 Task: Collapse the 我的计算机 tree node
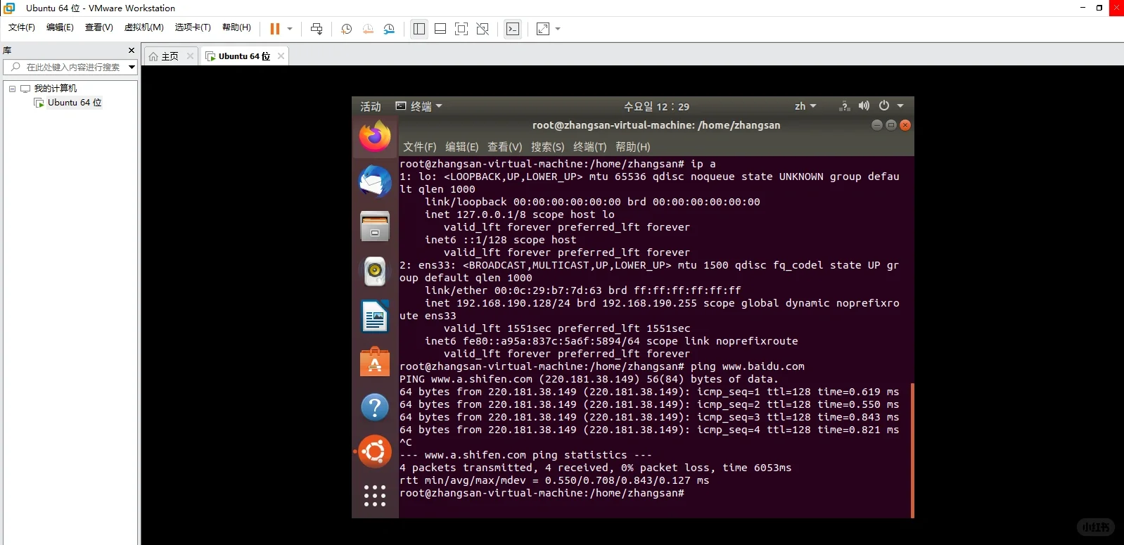[12, 89]
